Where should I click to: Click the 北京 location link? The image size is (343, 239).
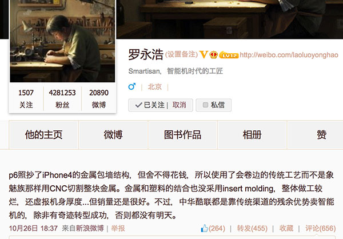pyautogui.click(x=155, y=87)
